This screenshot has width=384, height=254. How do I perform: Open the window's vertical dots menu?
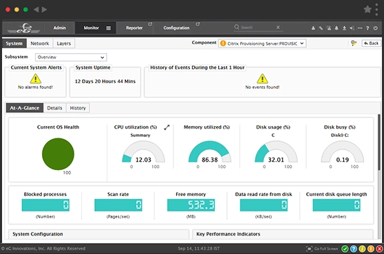[x=376, y=10]
